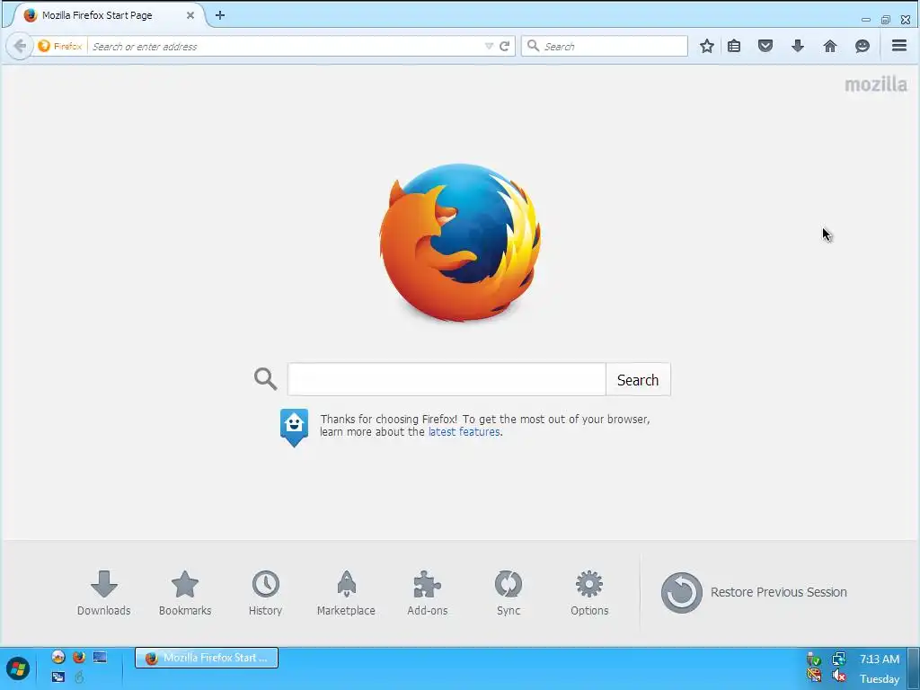Image resolution: width=920 pixels, height=690 pixels.
Task: Save to Pocket icon in toolbar
Action: (765, 46)
